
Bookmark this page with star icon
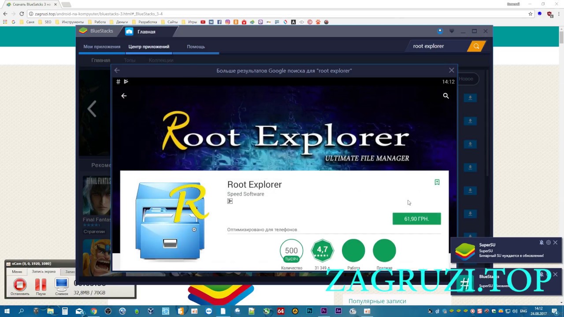pyautogui.click(x=531, y=14)
